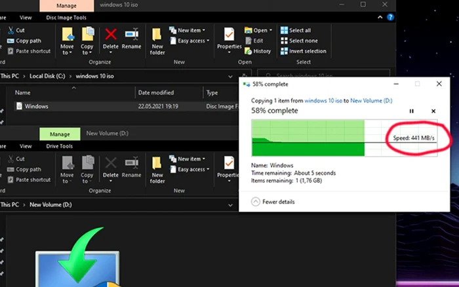The width and height of the screenshot is (459, 287).
Task: Click Select all in the ribbon
Action: coord(296,30)
